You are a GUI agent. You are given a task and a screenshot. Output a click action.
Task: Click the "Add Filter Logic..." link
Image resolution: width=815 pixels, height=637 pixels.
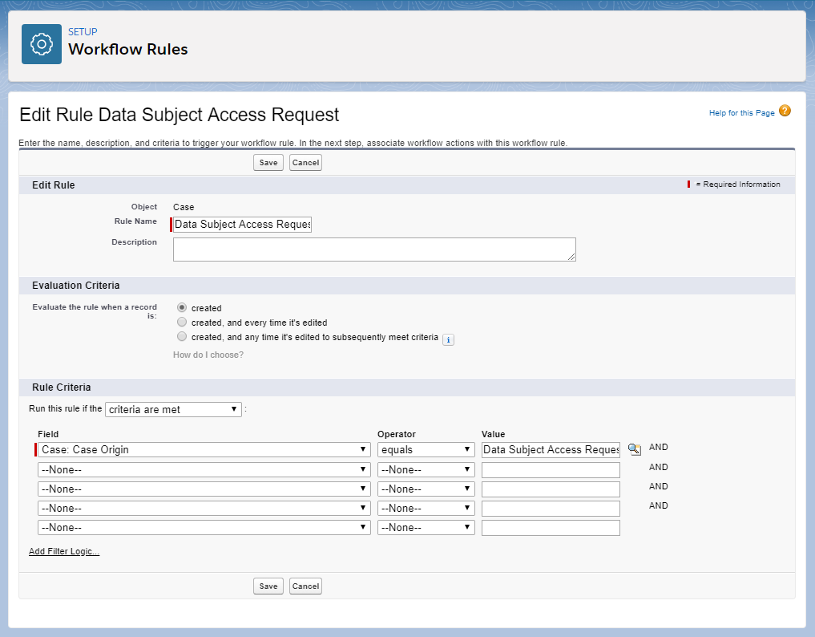coord(63,551)
